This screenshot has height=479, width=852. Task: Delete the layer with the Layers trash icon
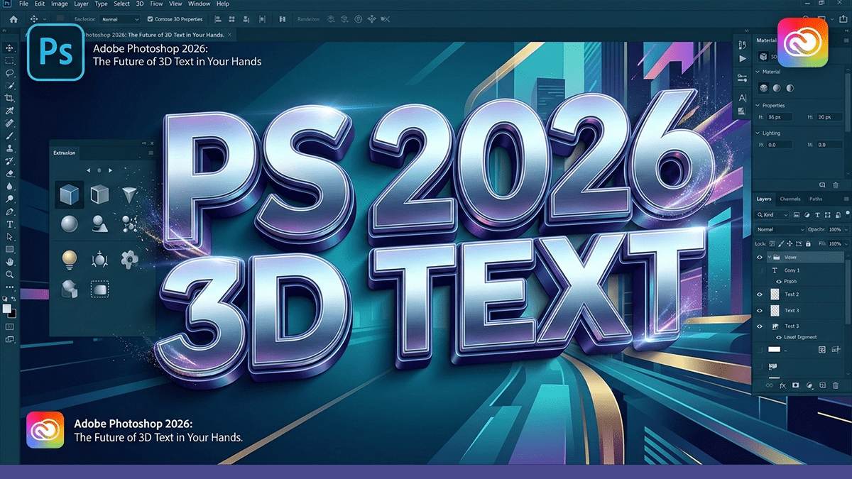coord(836,385)
